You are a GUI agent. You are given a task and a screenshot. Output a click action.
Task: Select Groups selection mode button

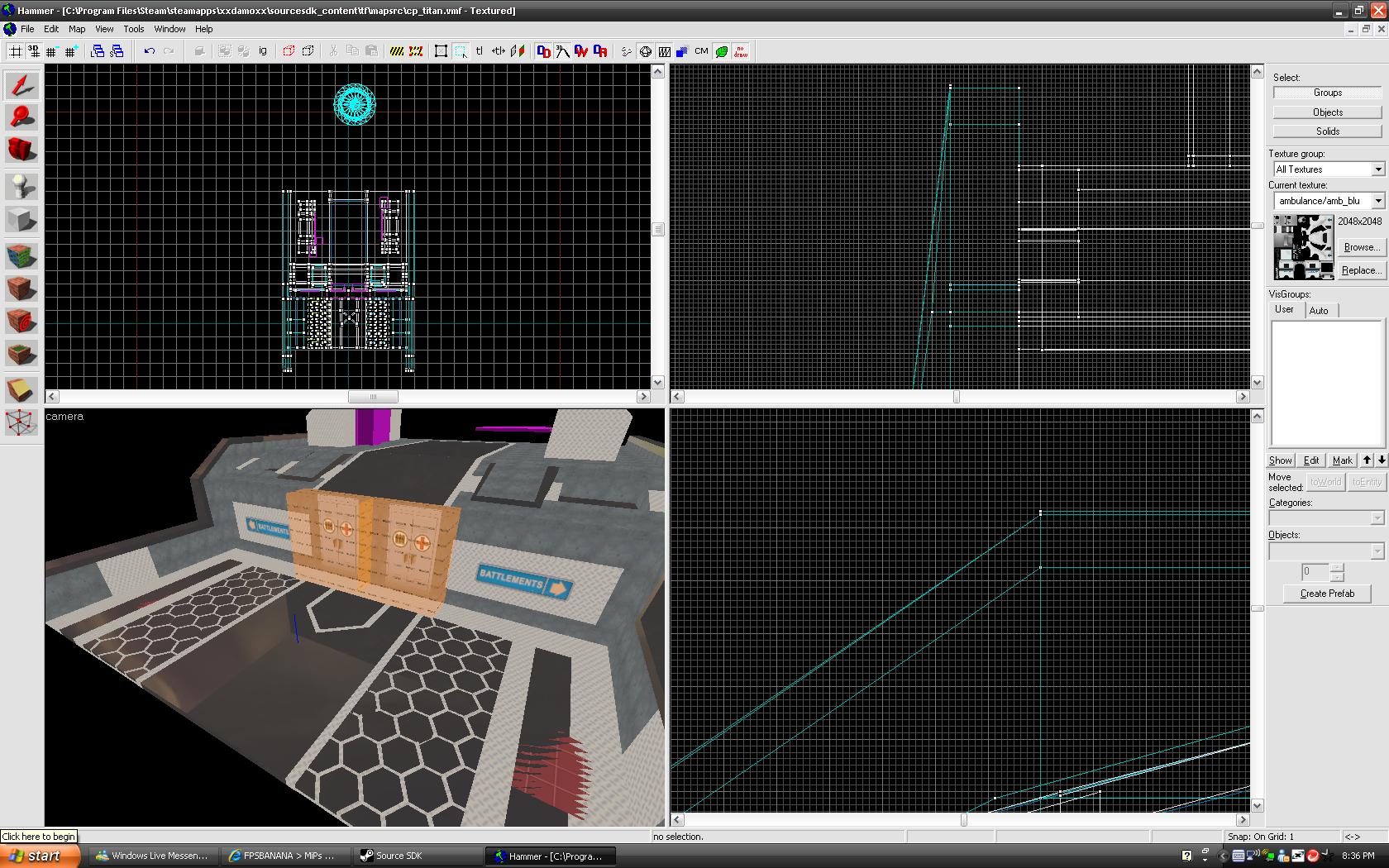coord(1327,93)
